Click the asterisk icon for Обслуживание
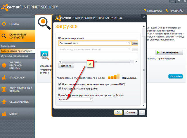The height and width of the screenshot is (138, 187). click(4, 102)
